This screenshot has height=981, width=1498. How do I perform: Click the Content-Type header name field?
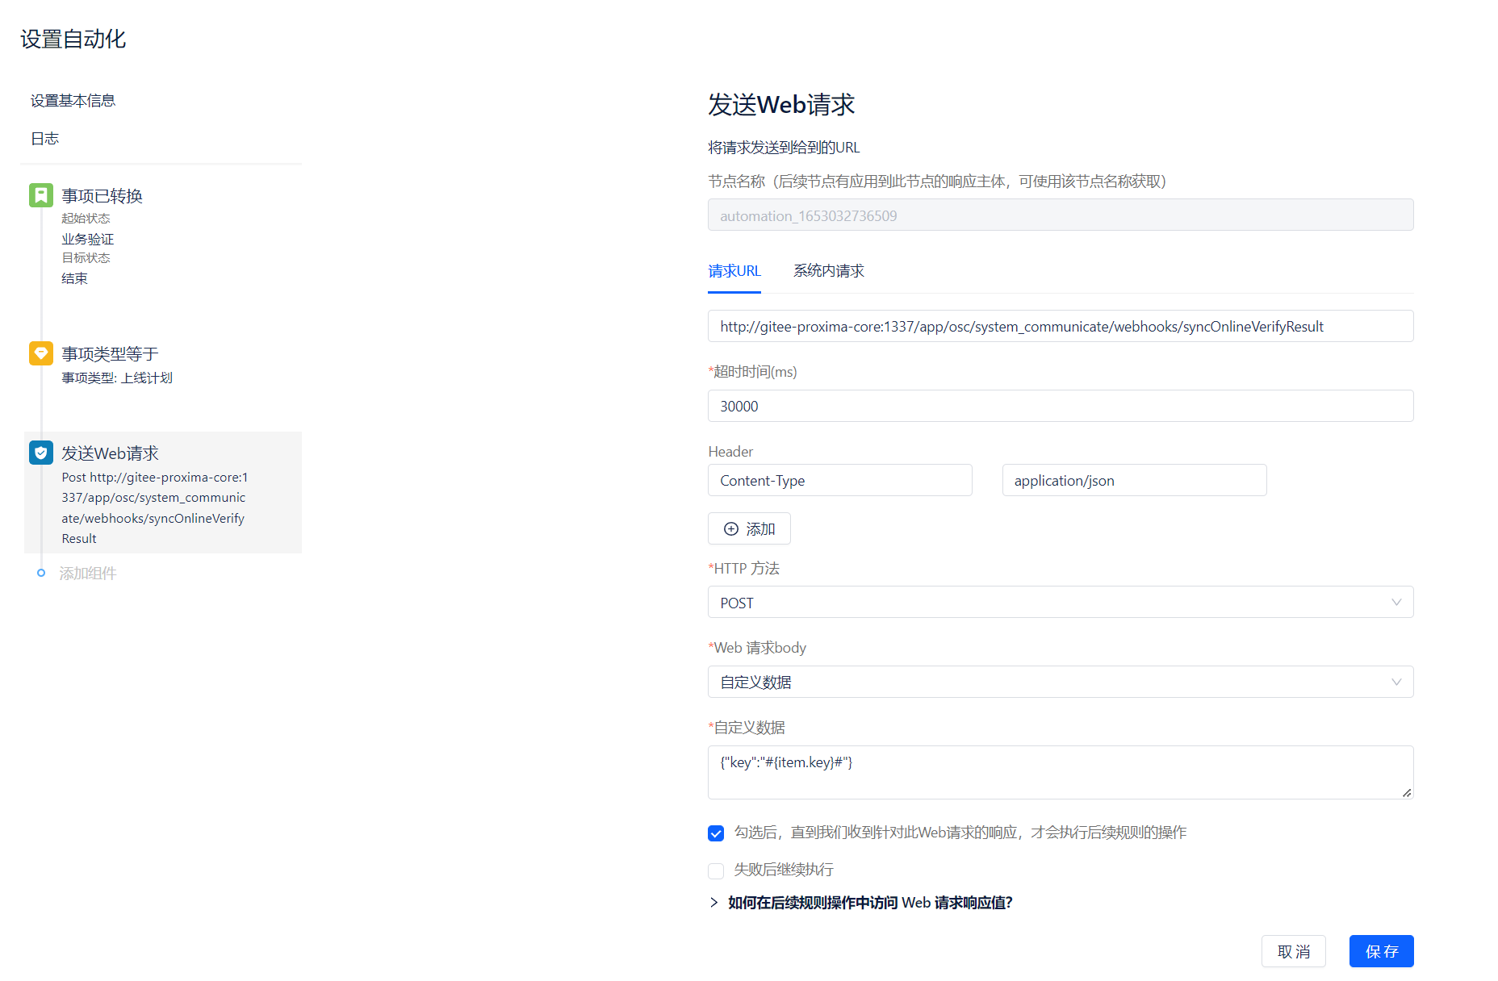pos(840,480)
